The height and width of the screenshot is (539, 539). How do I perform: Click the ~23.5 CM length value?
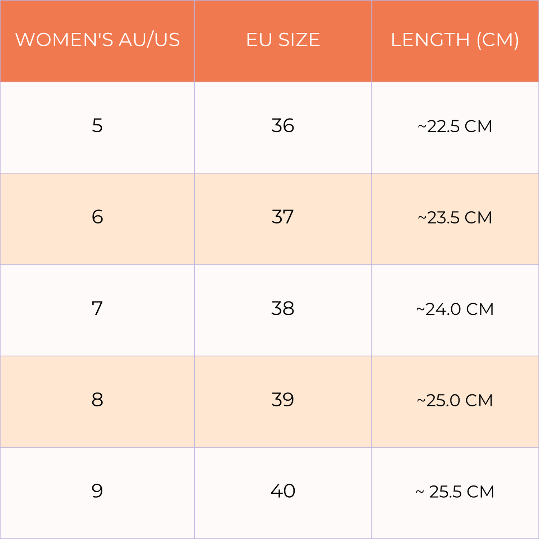tap(455, 218)
